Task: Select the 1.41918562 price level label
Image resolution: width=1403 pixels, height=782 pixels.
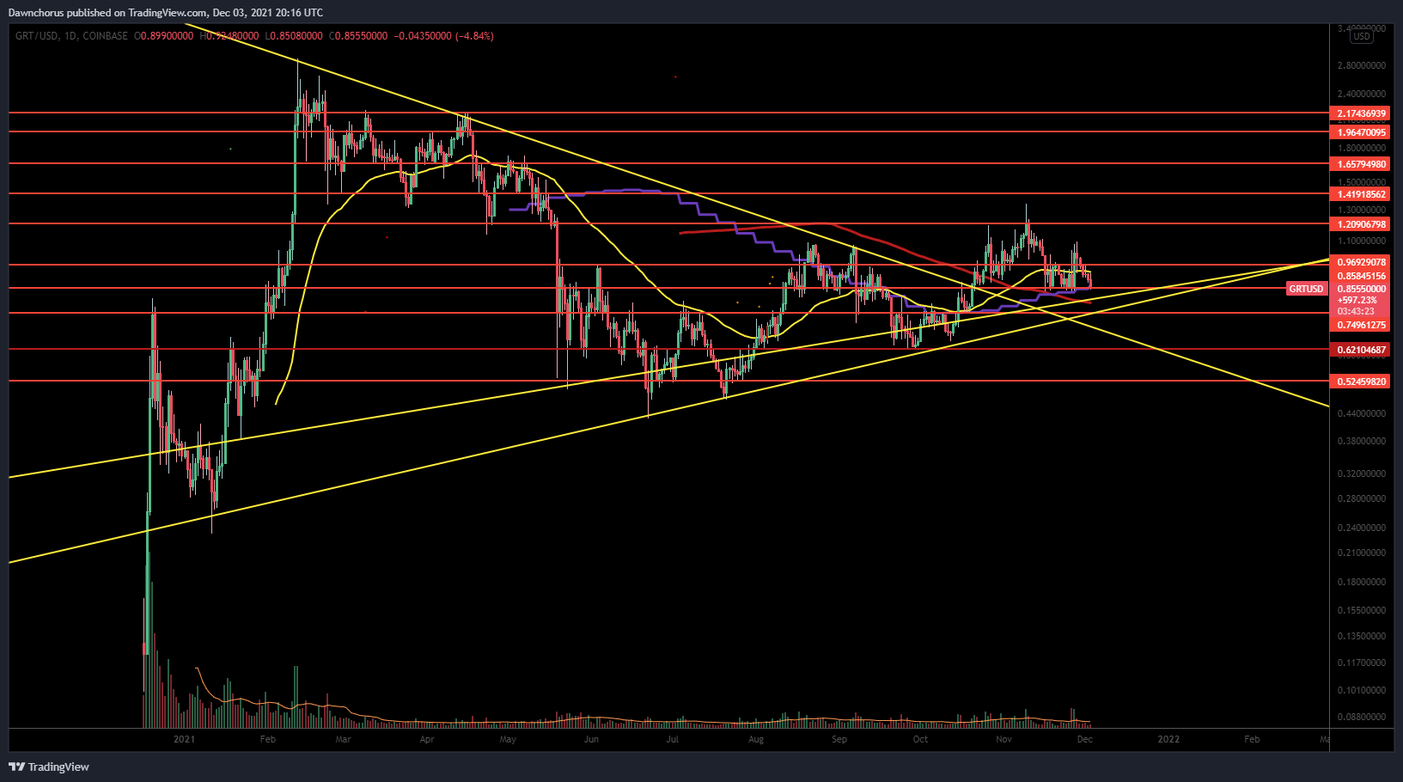Action: coord(1360,194)
